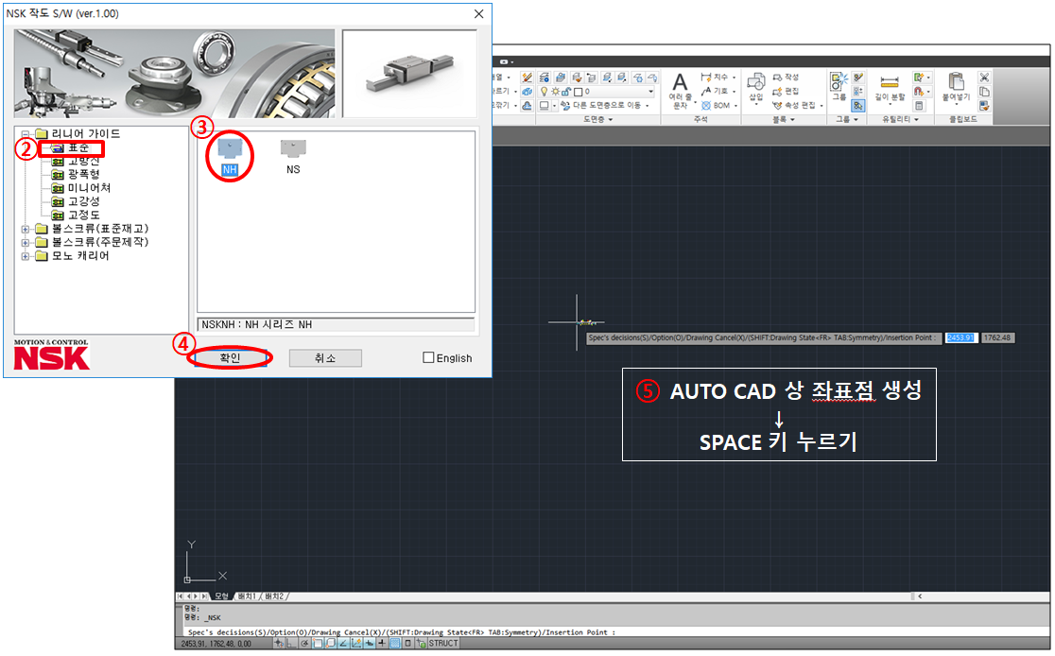Click the block 작성 icon

pyautogui.click(x=787, y=78)
